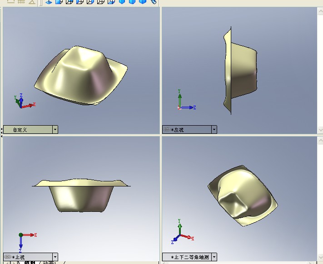Toggle the link icon beside *上视

pyautogui.click(x=8, y=257)
